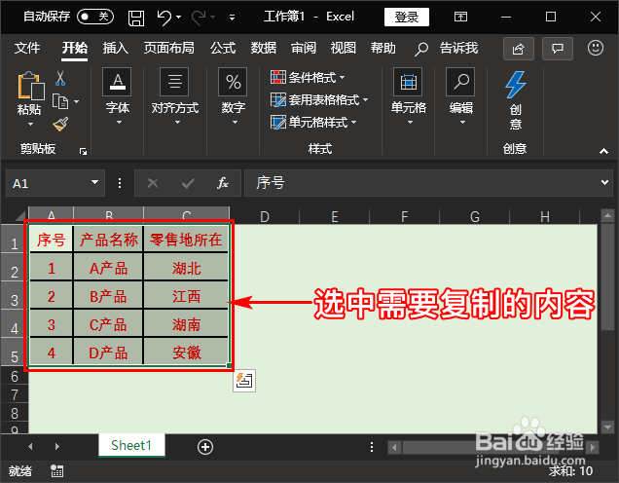Open the Customize Quick Access Toolbar dropdown
This screenshot has height=483, width=619.
click(232, 18)
